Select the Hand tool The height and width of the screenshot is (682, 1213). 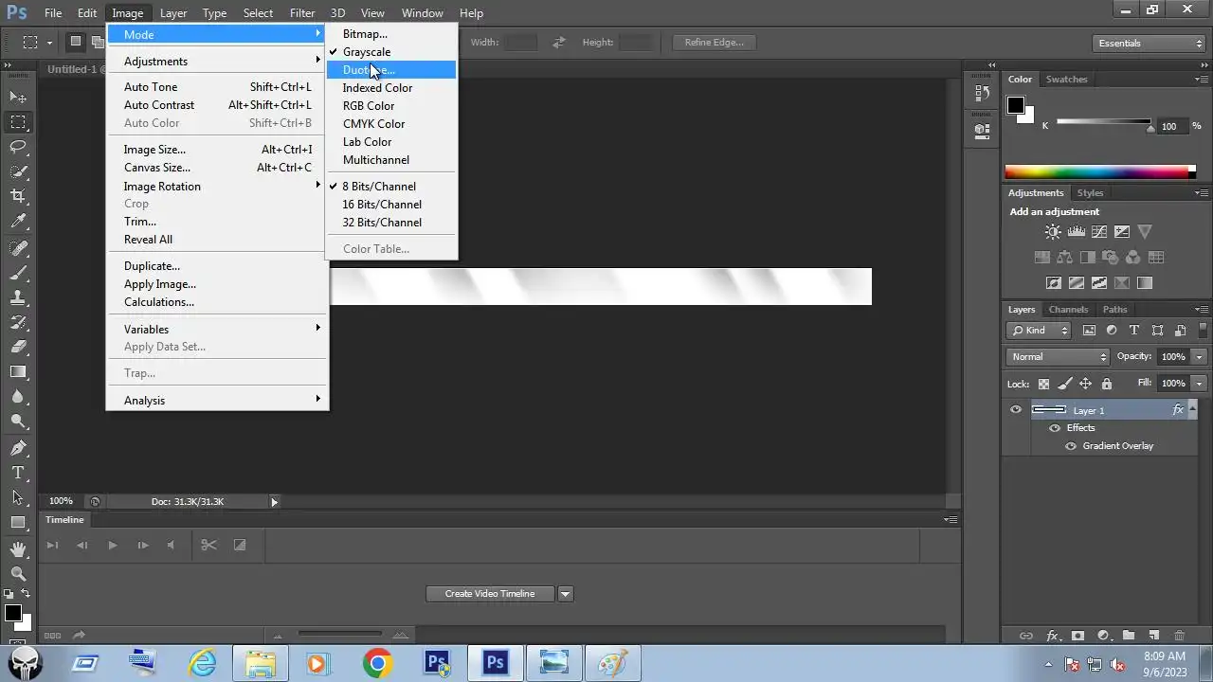18,549
